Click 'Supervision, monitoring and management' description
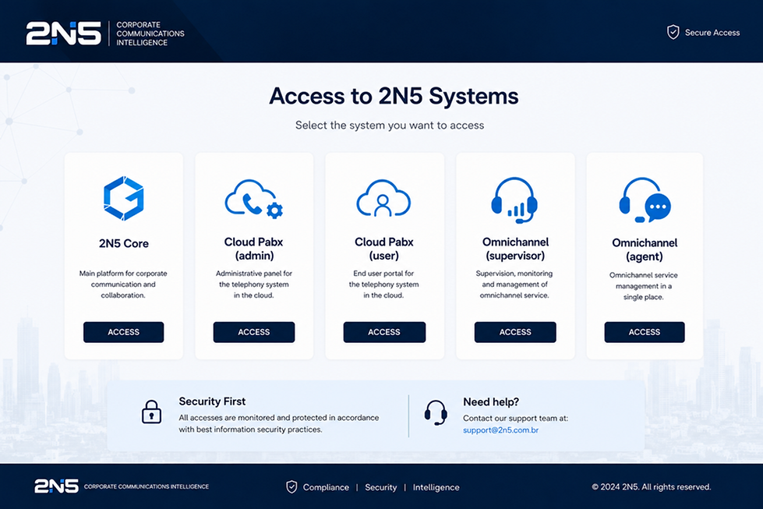Image resolution: width=763 pixels, height=509 pixels. tap(514, 285)
